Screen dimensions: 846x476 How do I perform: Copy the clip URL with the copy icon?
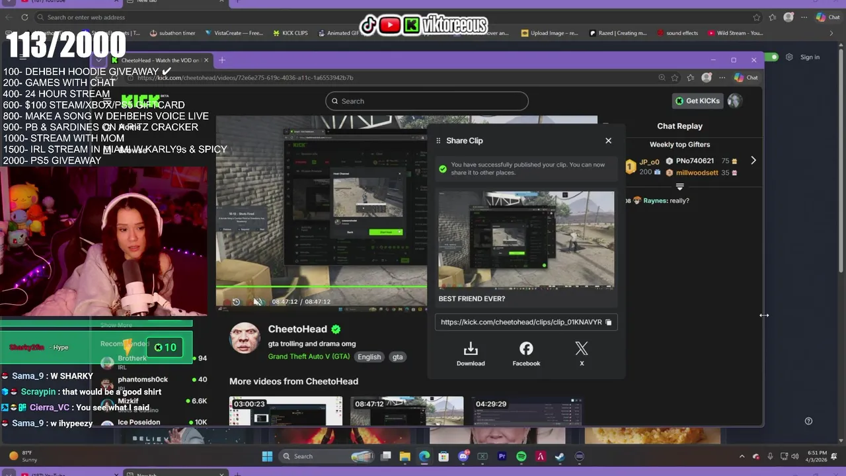click(609, 322)
